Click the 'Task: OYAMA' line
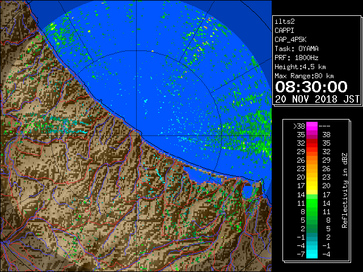363x272 pixels. coord(297,49)
